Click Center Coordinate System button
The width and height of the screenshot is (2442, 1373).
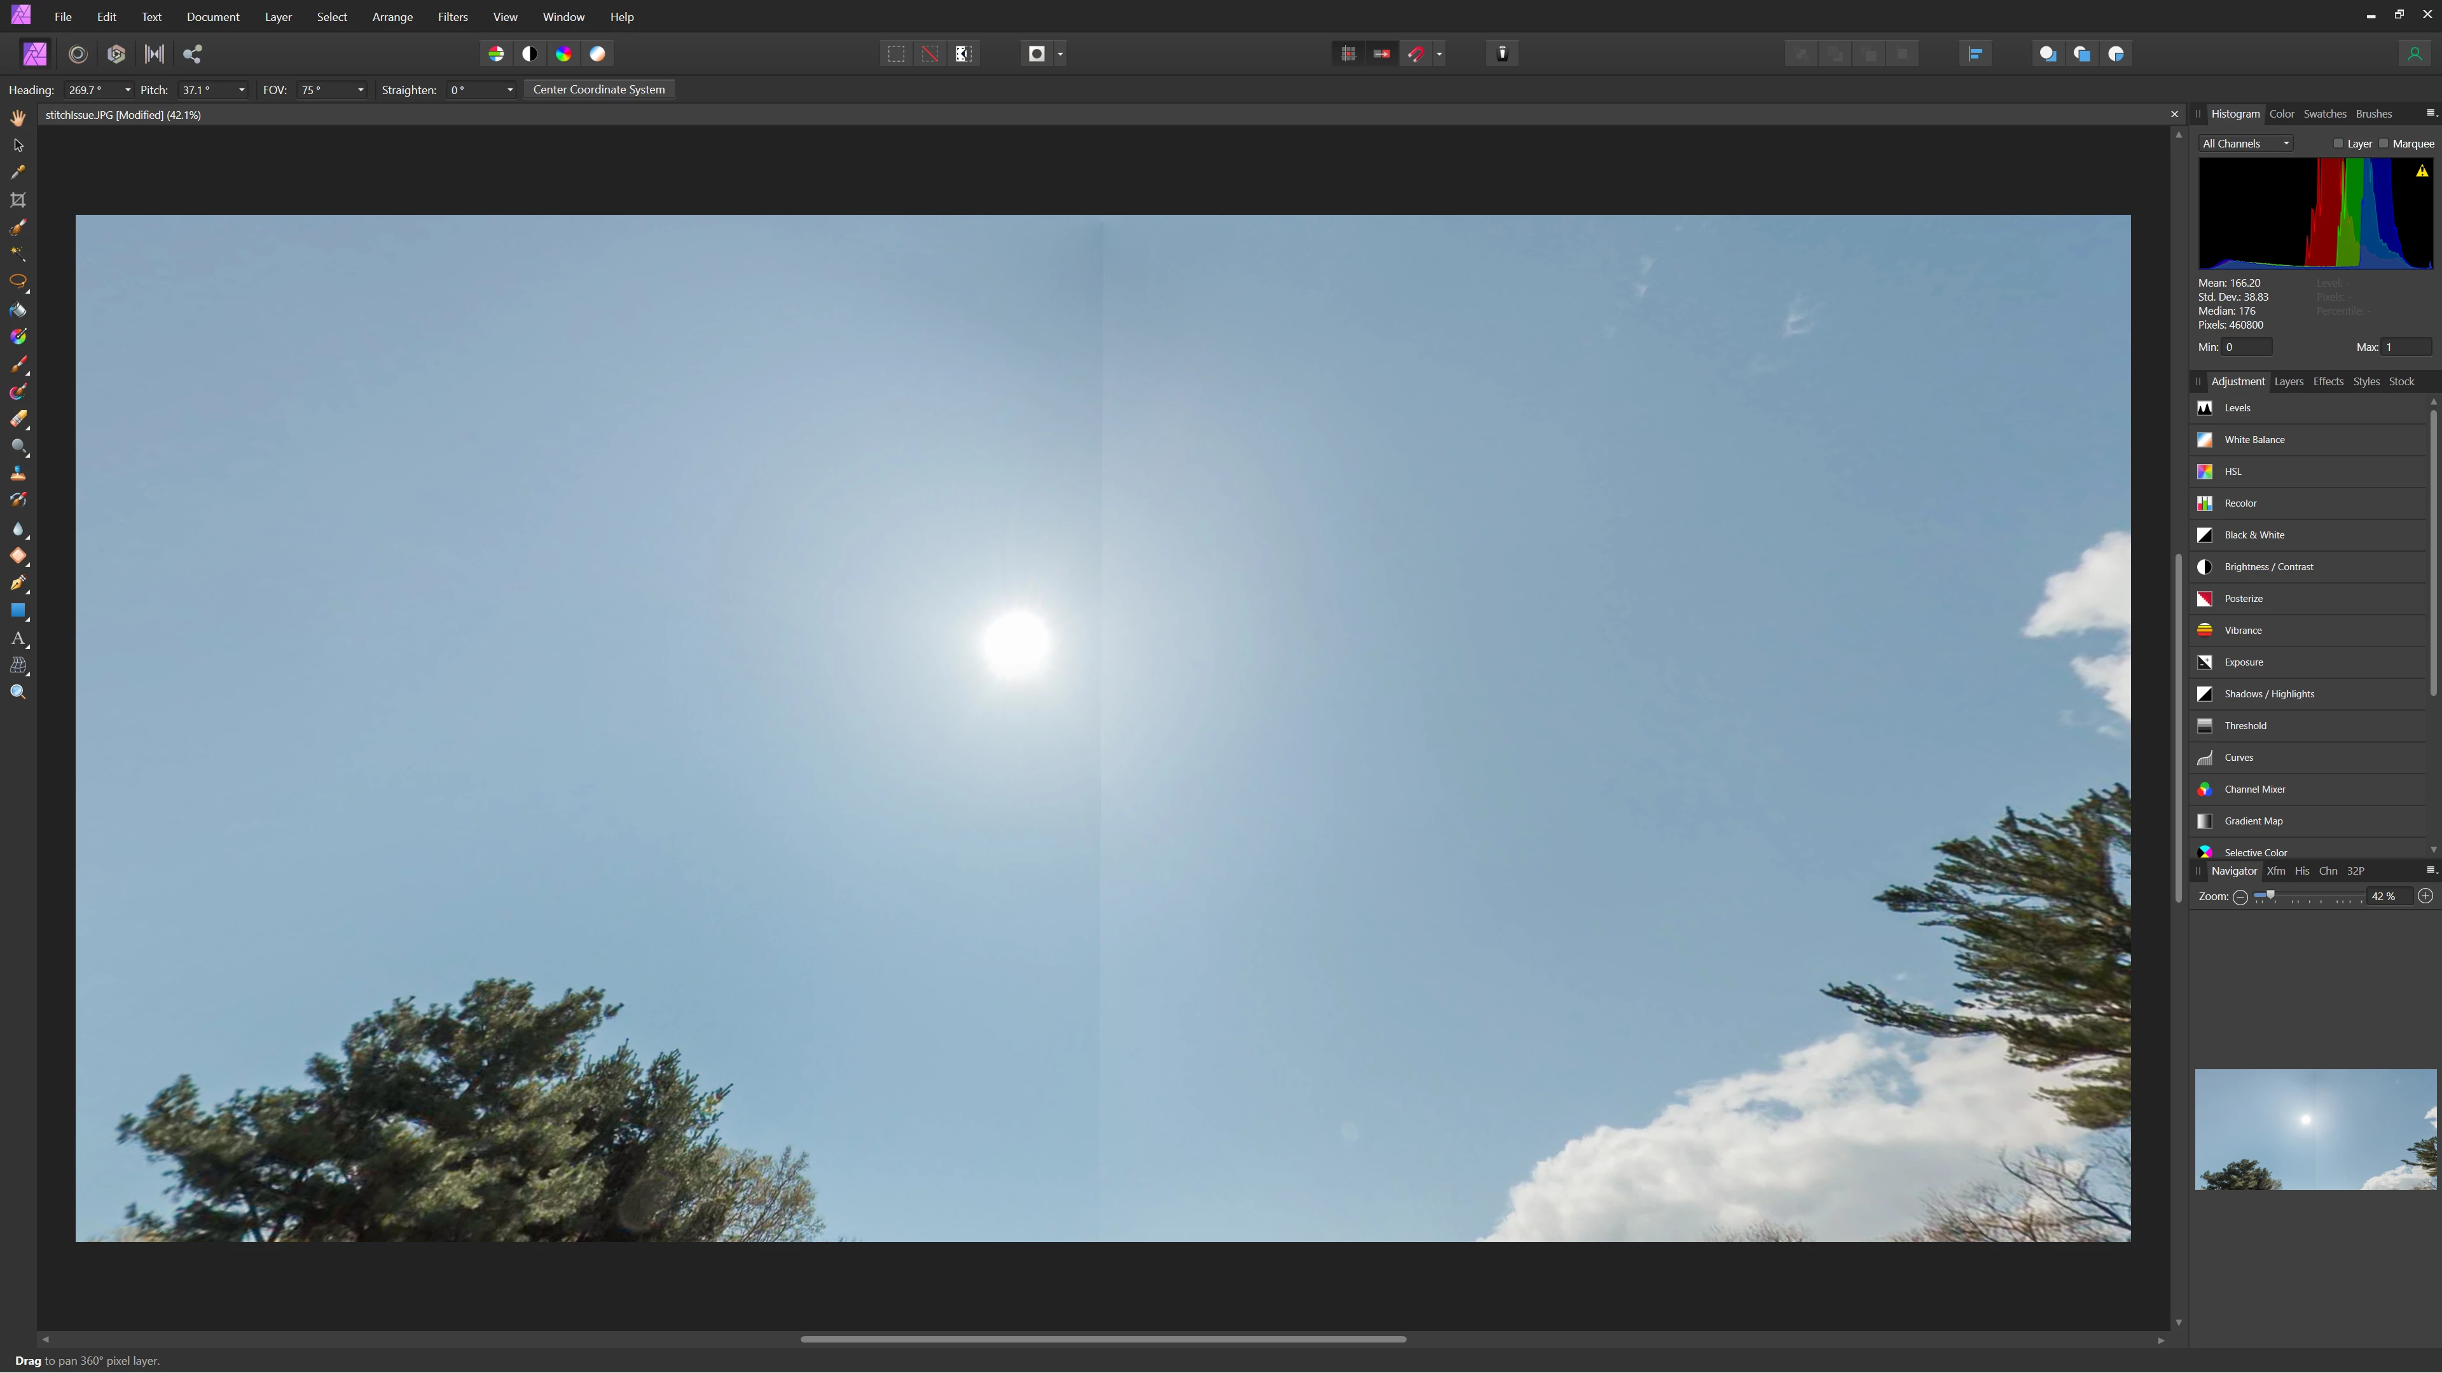tap(598, 89)
